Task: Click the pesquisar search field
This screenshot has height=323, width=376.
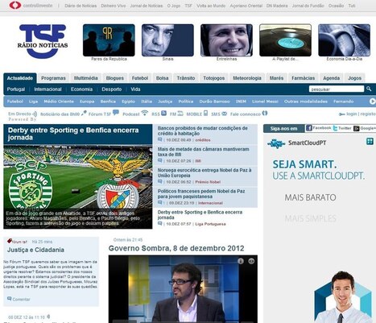Action: [337, 89]
